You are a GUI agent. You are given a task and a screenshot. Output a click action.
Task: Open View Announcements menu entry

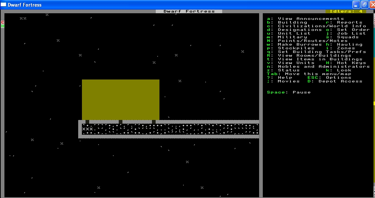305,19
